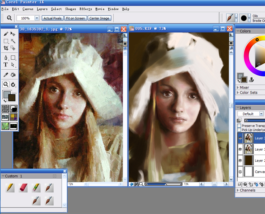265x214 pixels.
Task: Expand the Channels panel
Action: tap(238, 190)
